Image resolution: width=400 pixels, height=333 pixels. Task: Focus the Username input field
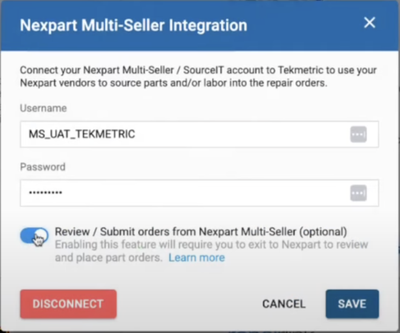coord(187,134)
